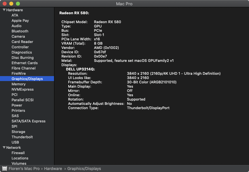Image resolution: width=249 pixels, height=172 pixels.
Task: Show FireWire details
Action: click(19, 73)
